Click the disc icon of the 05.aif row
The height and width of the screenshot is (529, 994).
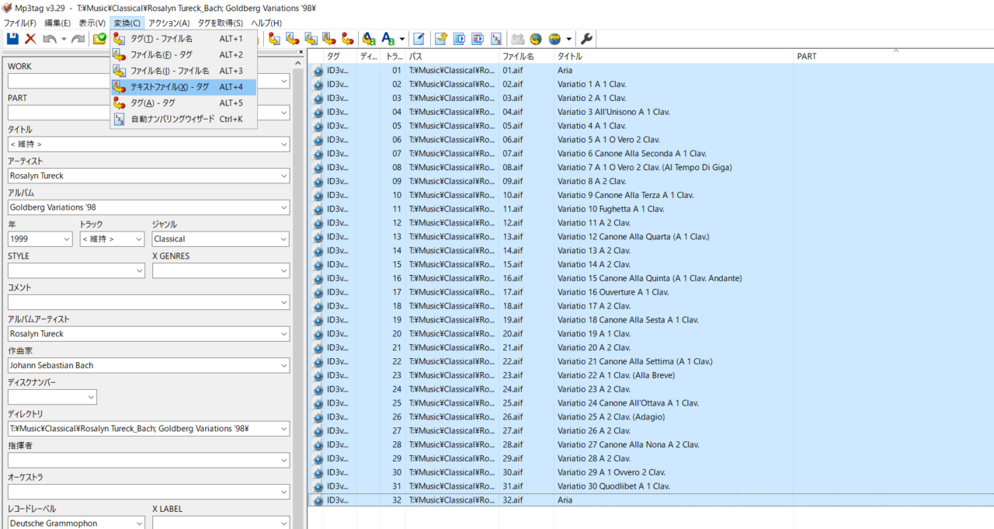318,126
